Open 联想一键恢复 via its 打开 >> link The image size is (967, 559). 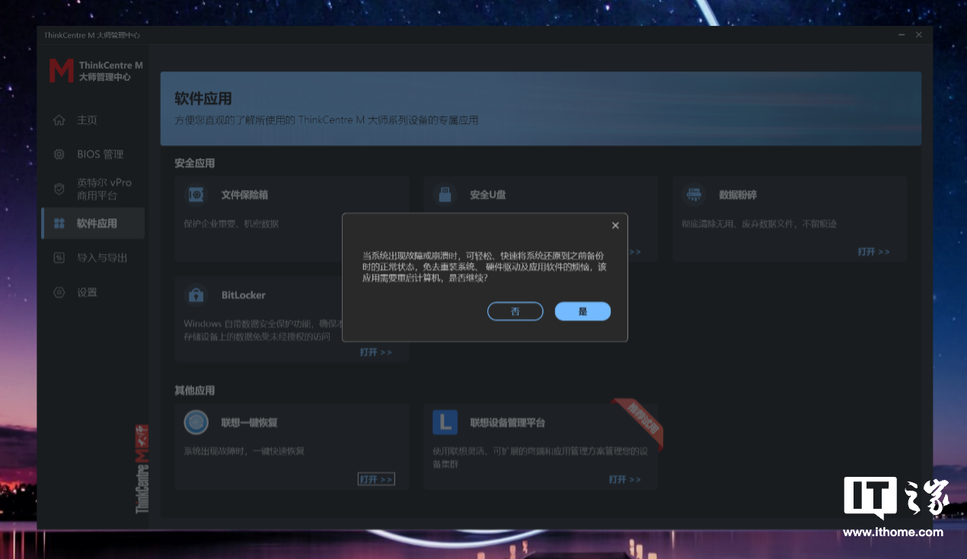coord(376,479)
